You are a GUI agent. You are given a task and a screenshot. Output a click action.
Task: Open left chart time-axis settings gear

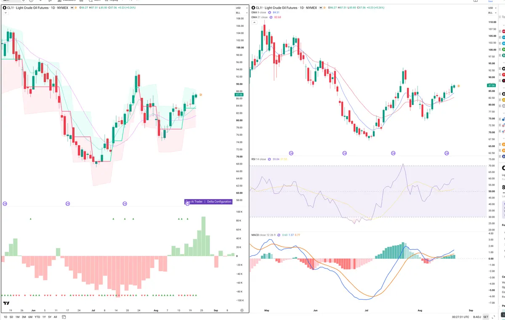click(242, 310)
